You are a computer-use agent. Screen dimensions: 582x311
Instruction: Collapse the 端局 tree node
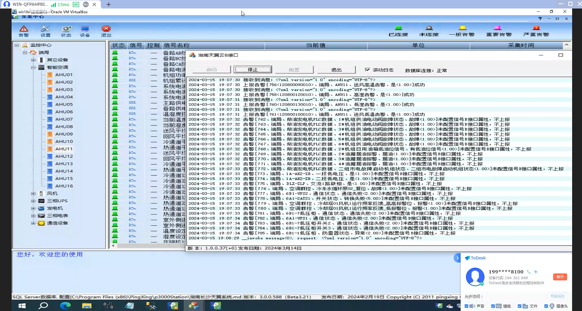coord(25,52)
